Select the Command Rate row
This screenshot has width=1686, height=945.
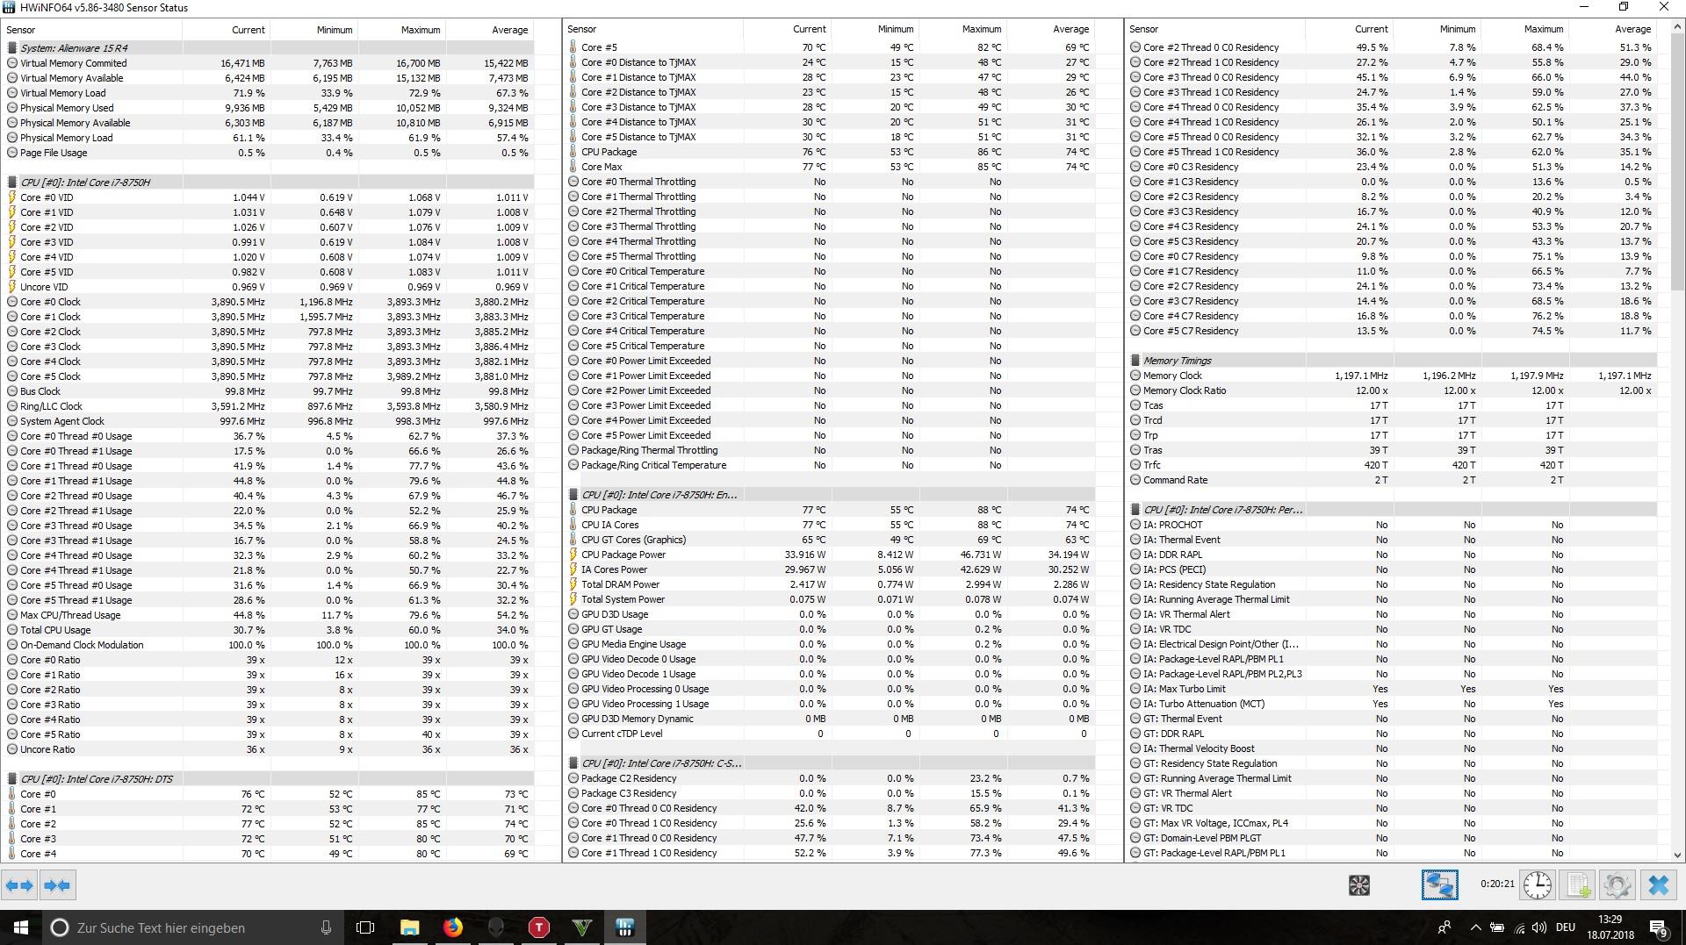(1393, 480)
